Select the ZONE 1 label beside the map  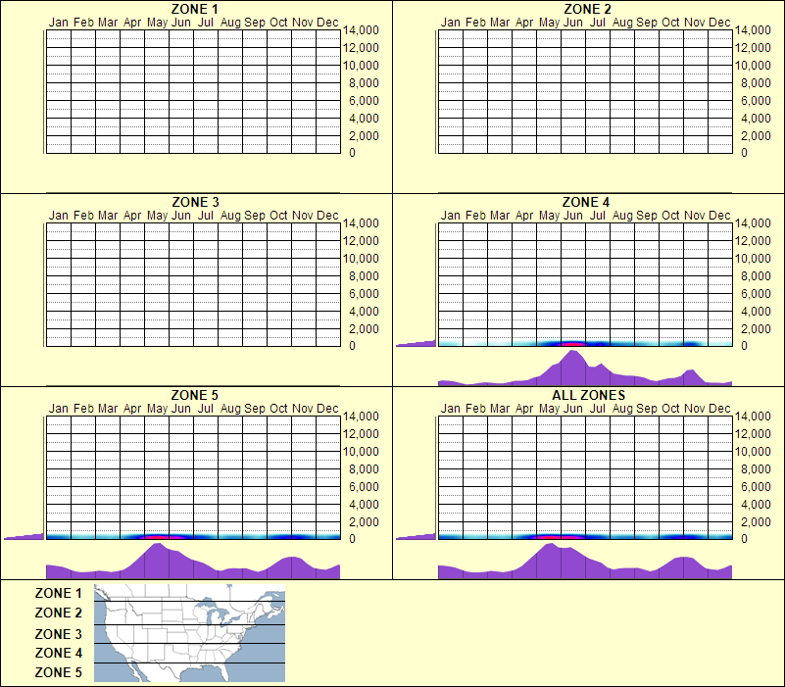[x=59, y=593]
